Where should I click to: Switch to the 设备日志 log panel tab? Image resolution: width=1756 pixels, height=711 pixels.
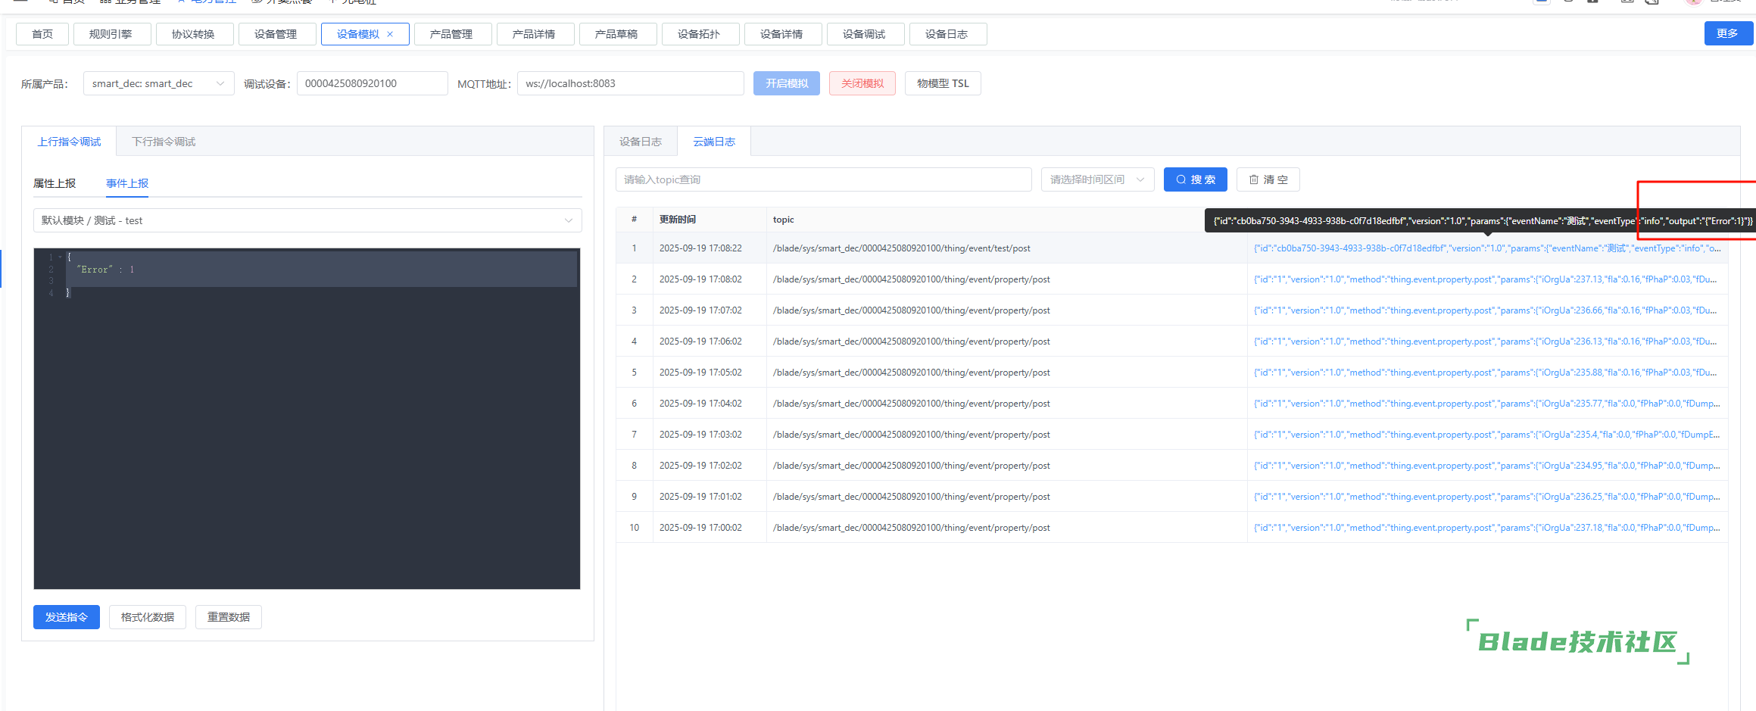(x=641, y=142)
